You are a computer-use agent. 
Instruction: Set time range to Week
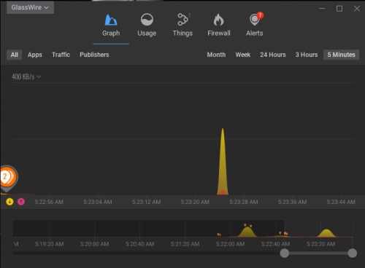point(243,55)
